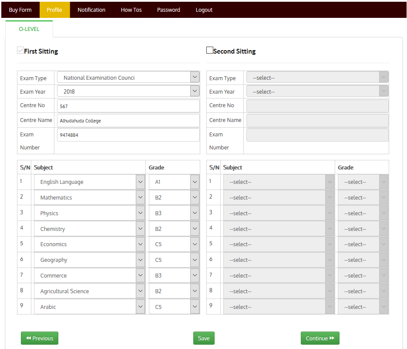
Task: Open the Password menu item
Action: (x=168, y=10)
